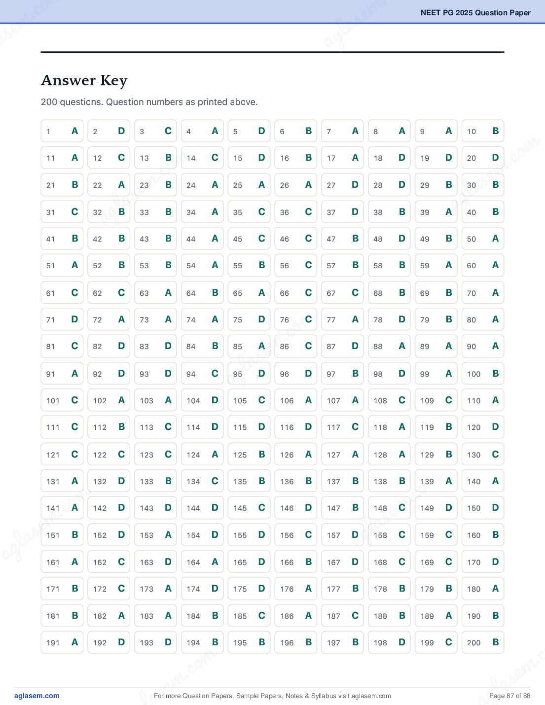This screenshot has height=705, width=545.
Task: Click answer box numbered 183
Action: click(155, 616)
